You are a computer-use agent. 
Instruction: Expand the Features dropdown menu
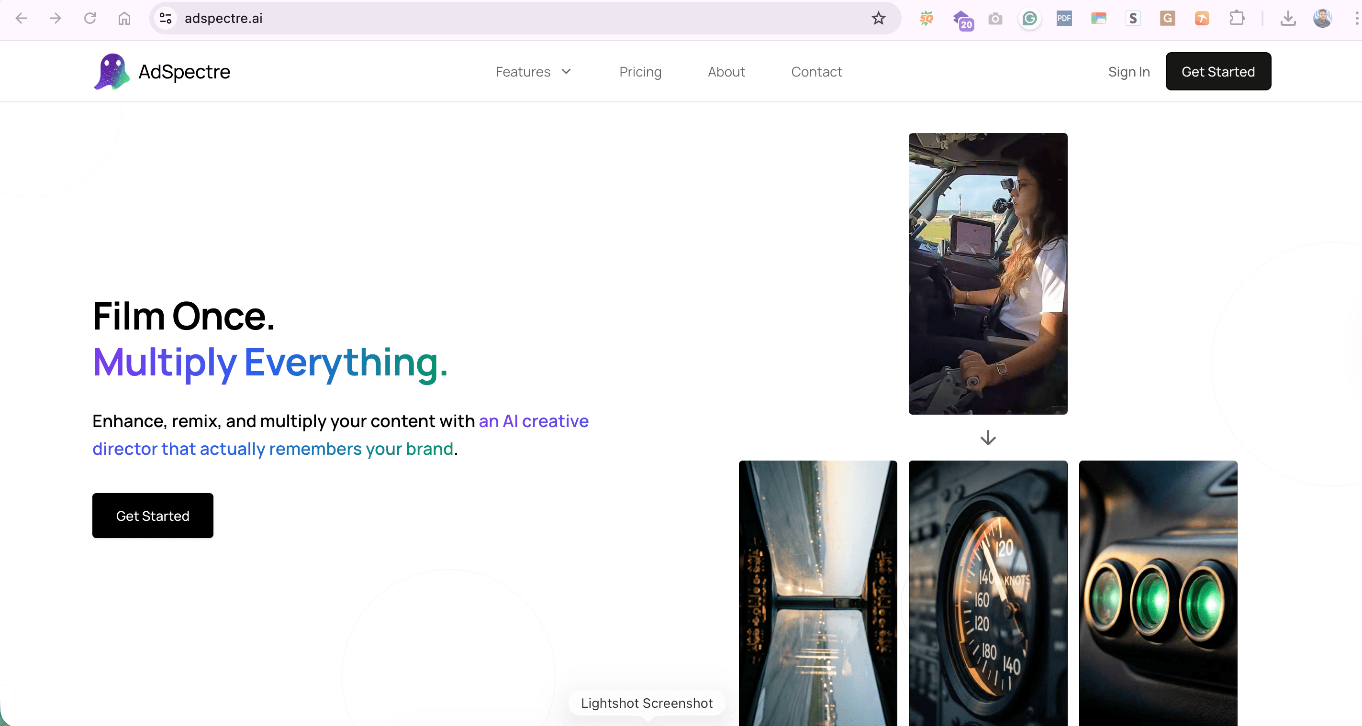click(533, 72)
